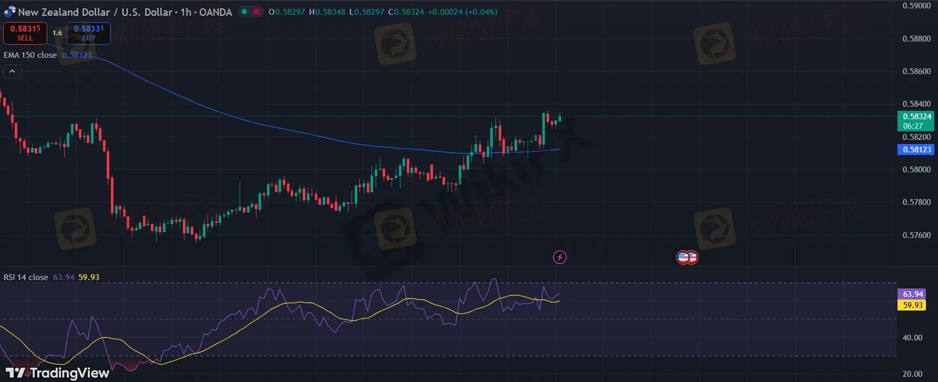
Task: Click the 20.00 level on the RSI axis
Action: click(912, 374)
